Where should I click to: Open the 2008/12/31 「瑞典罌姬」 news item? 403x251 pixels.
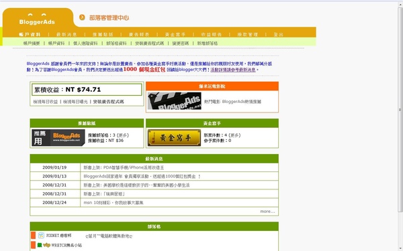104,194
